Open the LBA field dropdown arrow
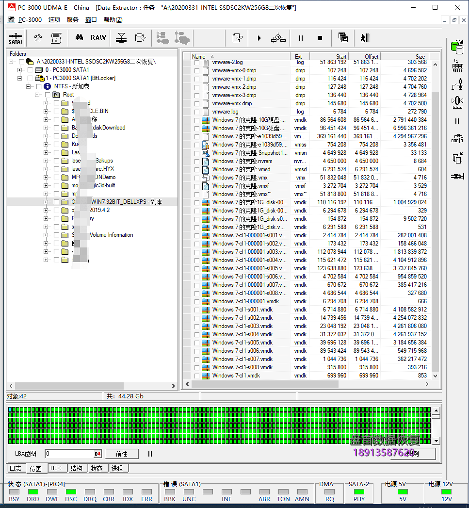 pyautogui.click(x=97, y=454)
